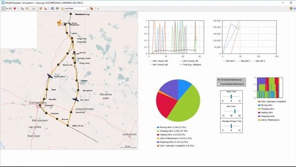Click the hourly utilization line chart

click(x=176, y=37)
